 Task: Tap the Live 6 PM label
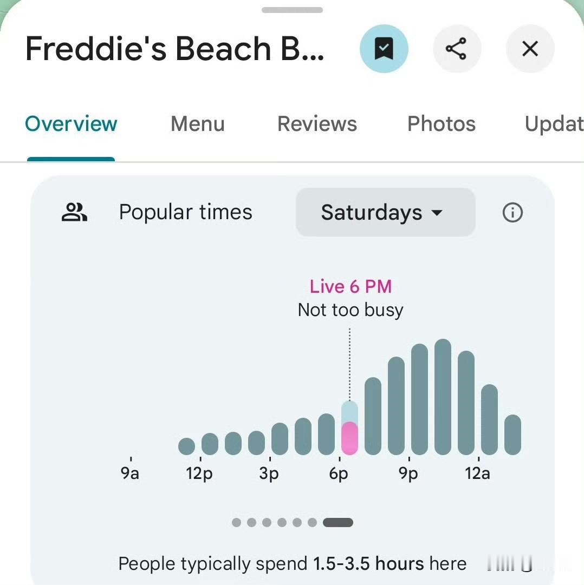point(351,286)
